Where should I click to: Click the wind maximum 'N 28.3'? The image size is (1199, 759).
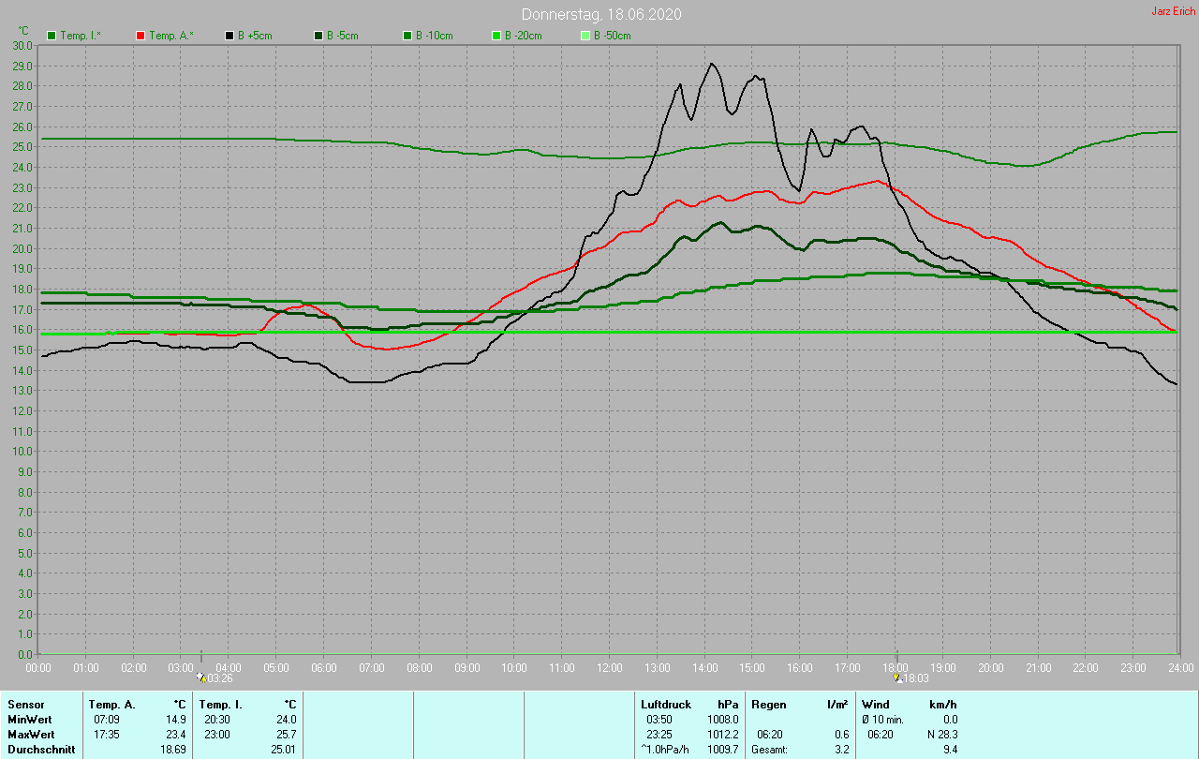tap(940, 734)
